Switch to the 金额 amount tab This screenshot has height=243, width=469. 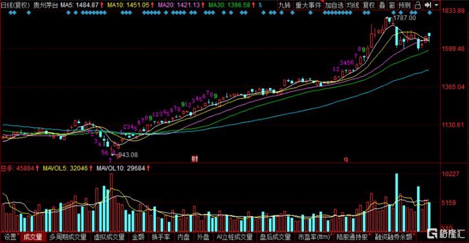tap(138, 237)
